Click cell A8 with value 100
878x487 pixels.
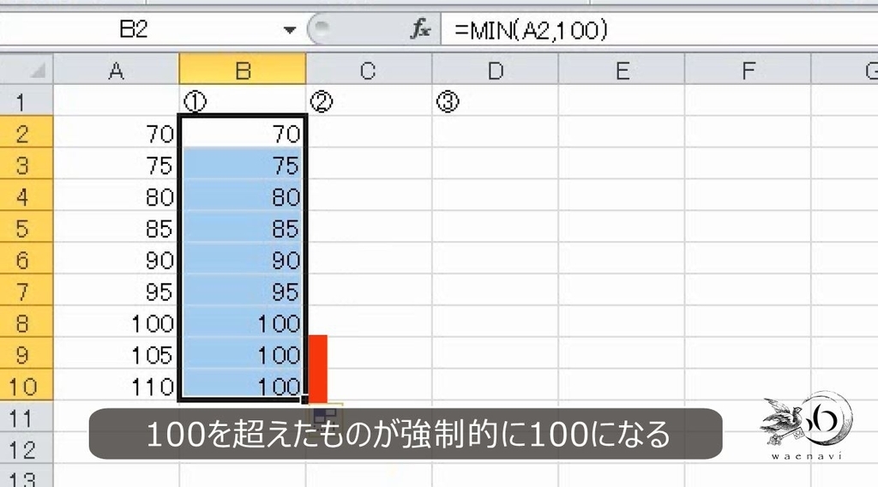point(117,322)
